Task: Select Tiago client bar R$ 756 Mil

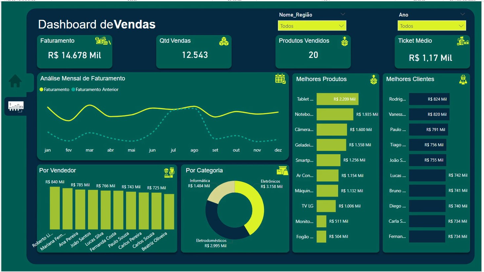Action: (x=428, y=145)
